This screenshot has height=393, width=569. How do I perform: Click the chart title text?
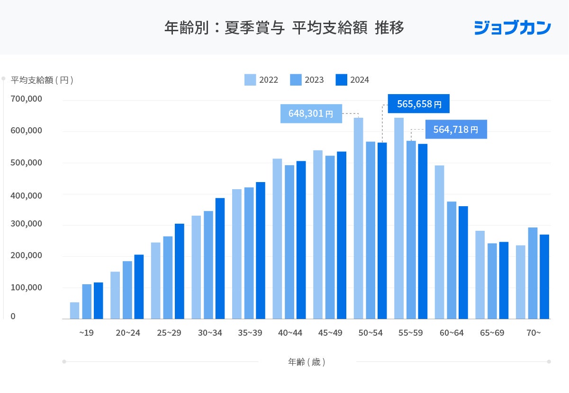point(284,28)
